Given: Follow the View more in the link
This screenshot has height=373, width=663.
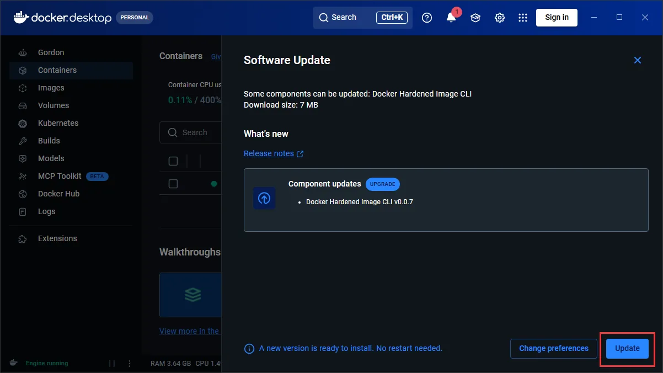Looking at the screenshot, I should pyautogui.click(x=189, y=331).
